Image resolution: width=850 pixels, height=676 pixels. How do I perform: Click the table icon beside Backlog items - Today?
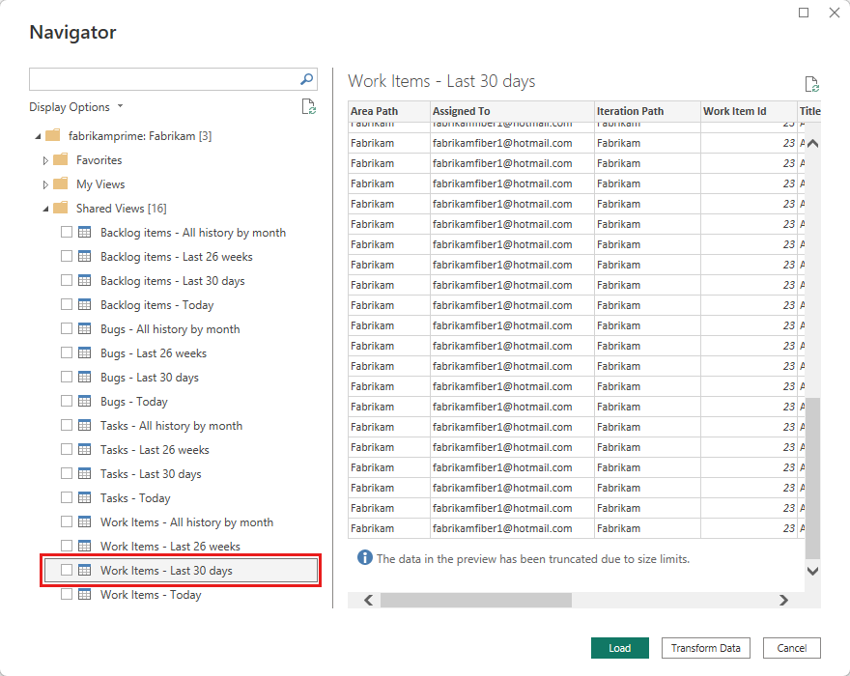pos(82,304)
